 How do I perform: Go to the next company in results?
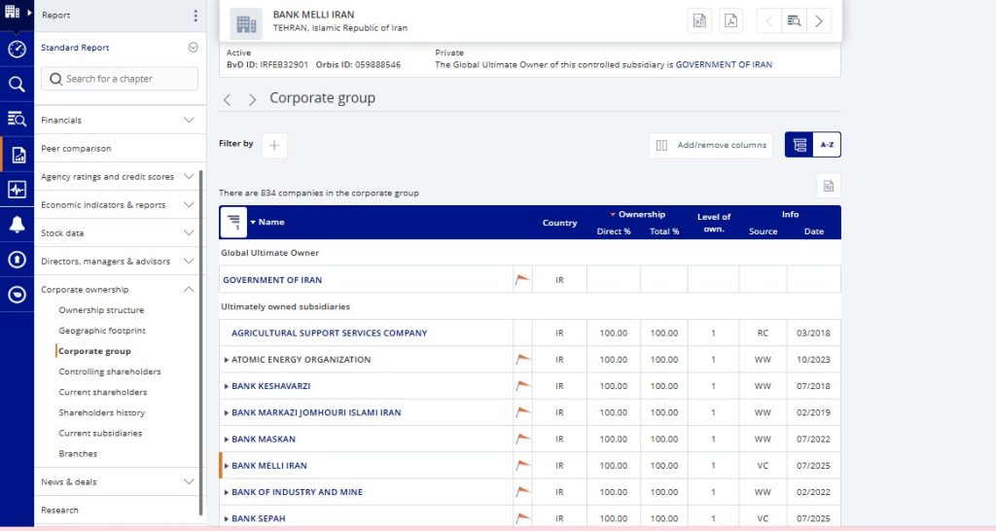(819, 21)
